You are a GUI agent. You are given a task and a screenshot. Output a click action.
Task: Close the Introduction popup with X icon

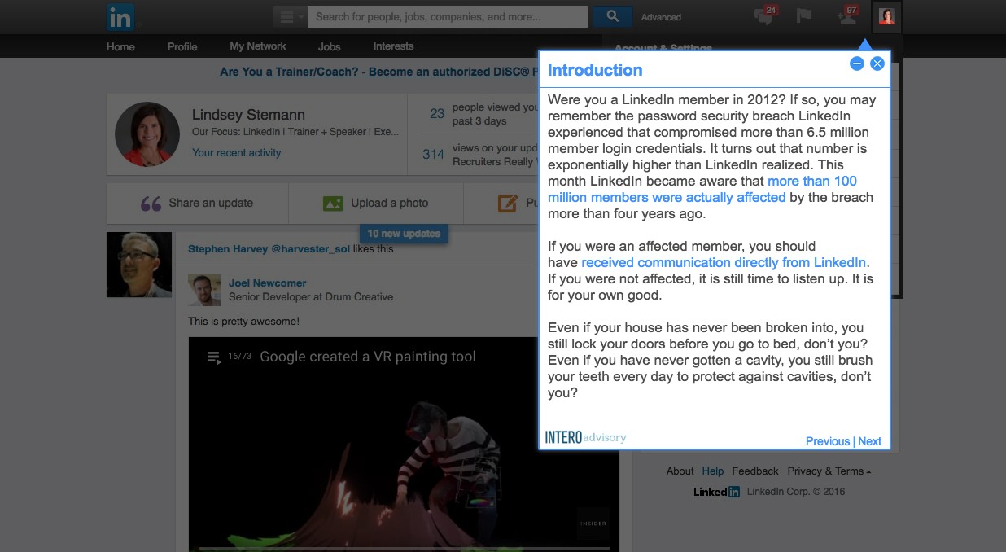click(x=877, y=64)
